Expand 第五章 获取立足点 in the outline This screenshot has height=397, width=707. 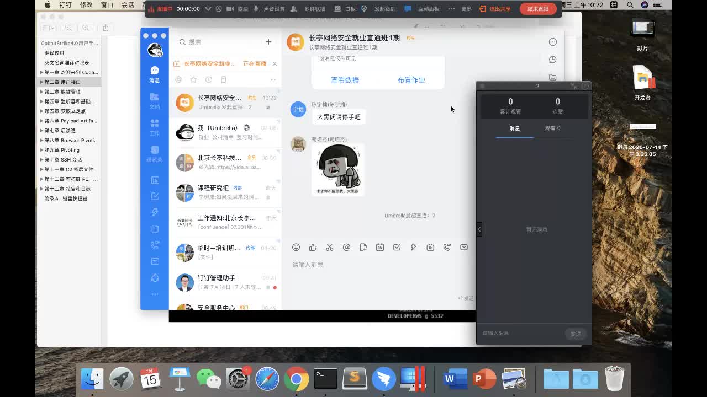pyautogui.click(x=41, y=111)
